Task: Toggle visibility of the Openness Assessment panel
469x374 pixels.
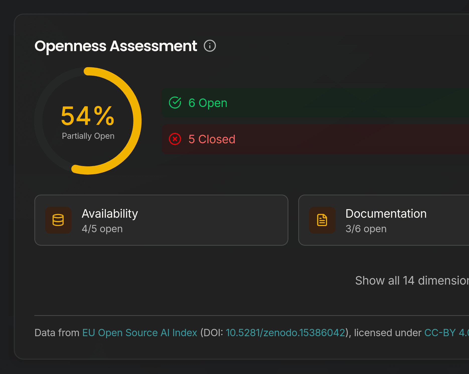Action: point(116,46)
